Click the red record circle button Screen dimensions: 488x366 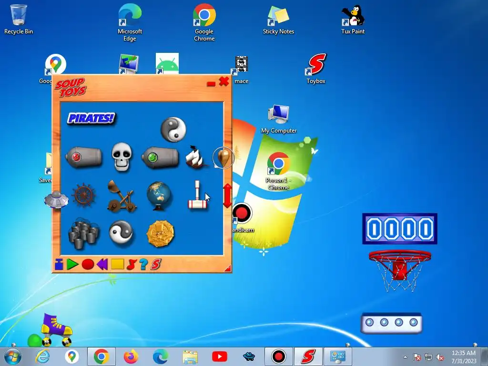tap(88, 264)
